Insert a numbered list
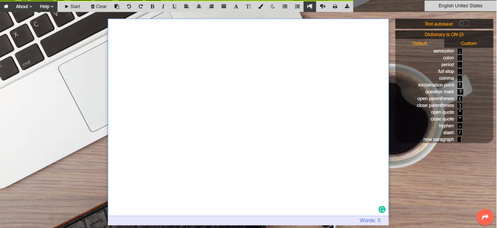 click(297, 6)
